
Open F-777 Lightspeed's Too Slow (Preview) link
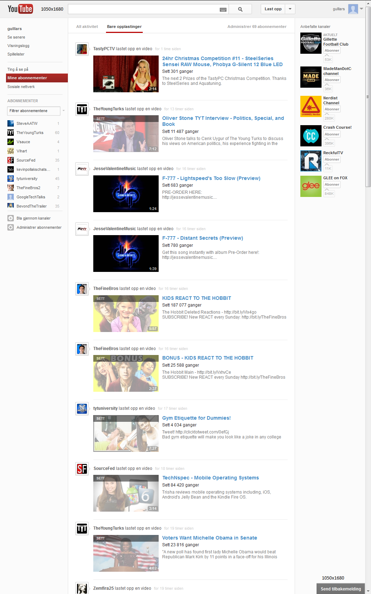coord(211,178)
